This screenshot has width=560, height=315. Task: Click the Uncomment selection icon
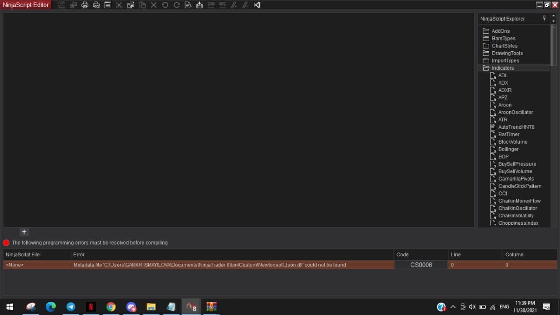click(x=245, y=5)
